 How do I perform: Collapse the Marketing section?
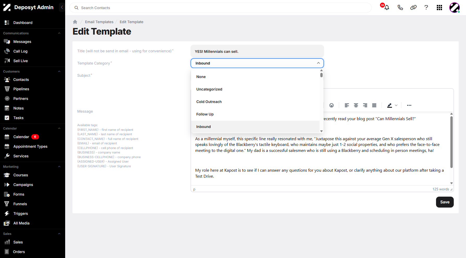pos(59,167)
